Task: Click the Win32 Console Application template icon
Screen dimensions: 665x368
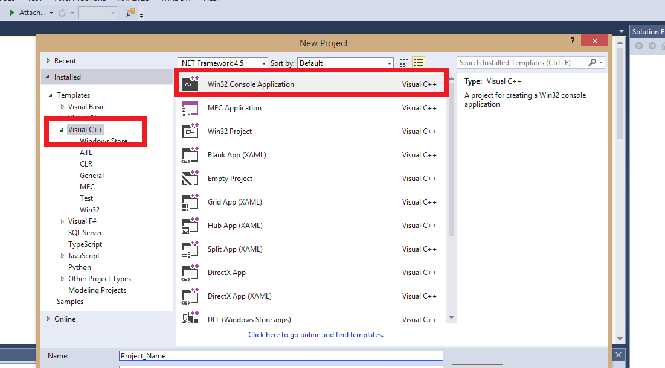Action: pos(190,84)
